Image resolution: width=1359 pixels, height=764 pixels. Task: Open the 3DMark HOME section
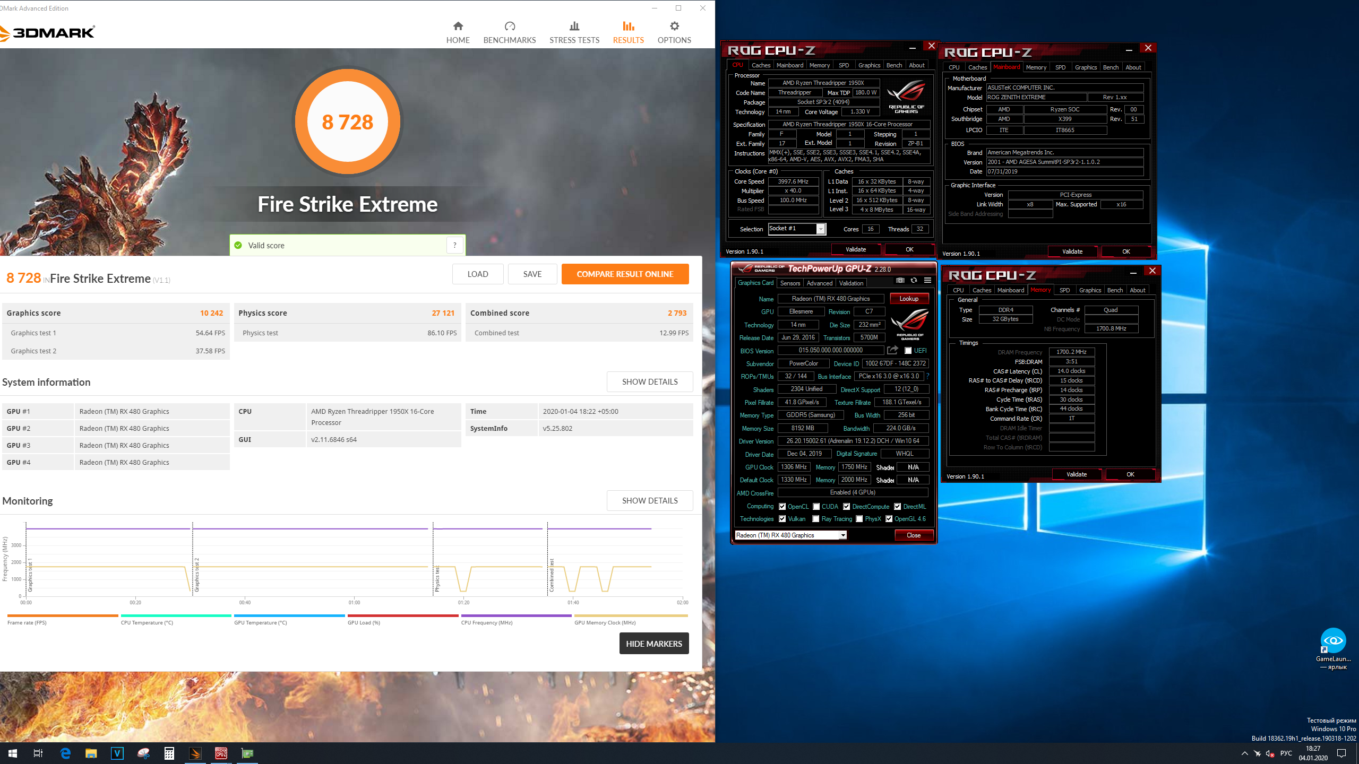pos(458,32)
